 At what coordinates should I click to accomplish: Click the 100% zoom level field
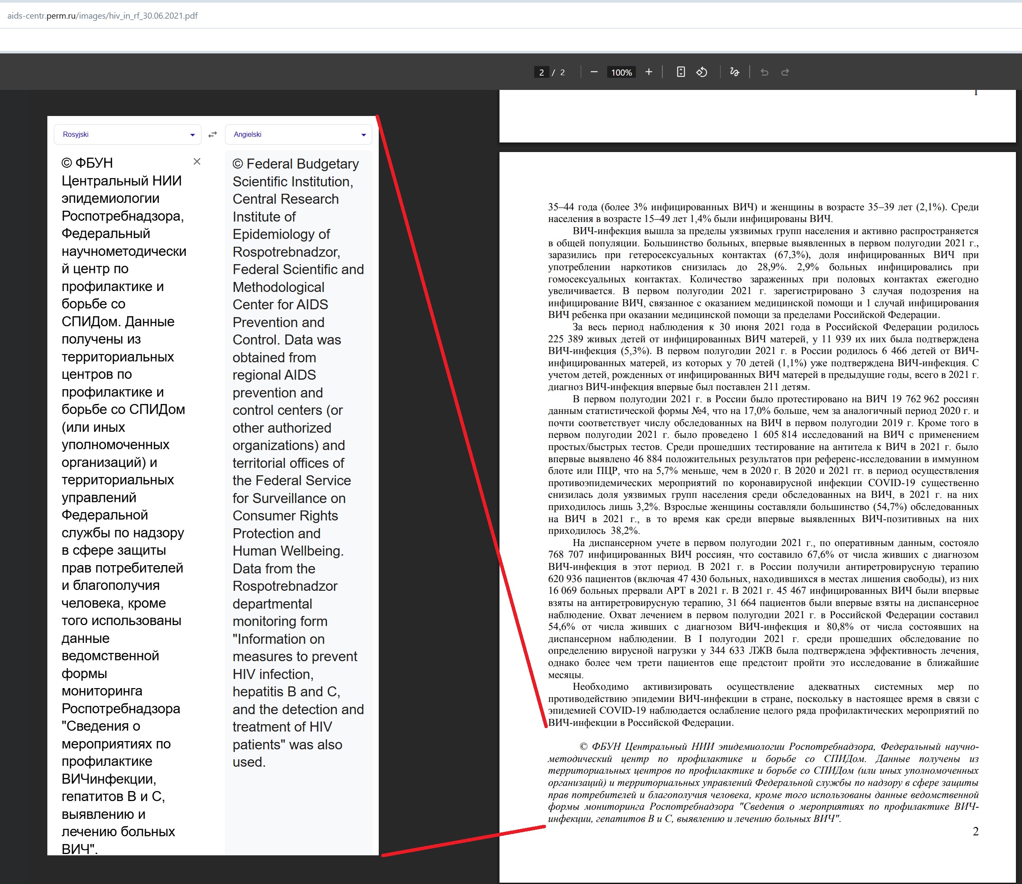click(x=622, y=73)
